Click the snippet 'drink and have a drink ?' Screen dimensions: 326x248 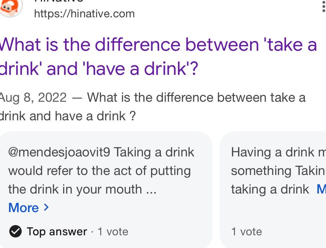click(67, 116)
